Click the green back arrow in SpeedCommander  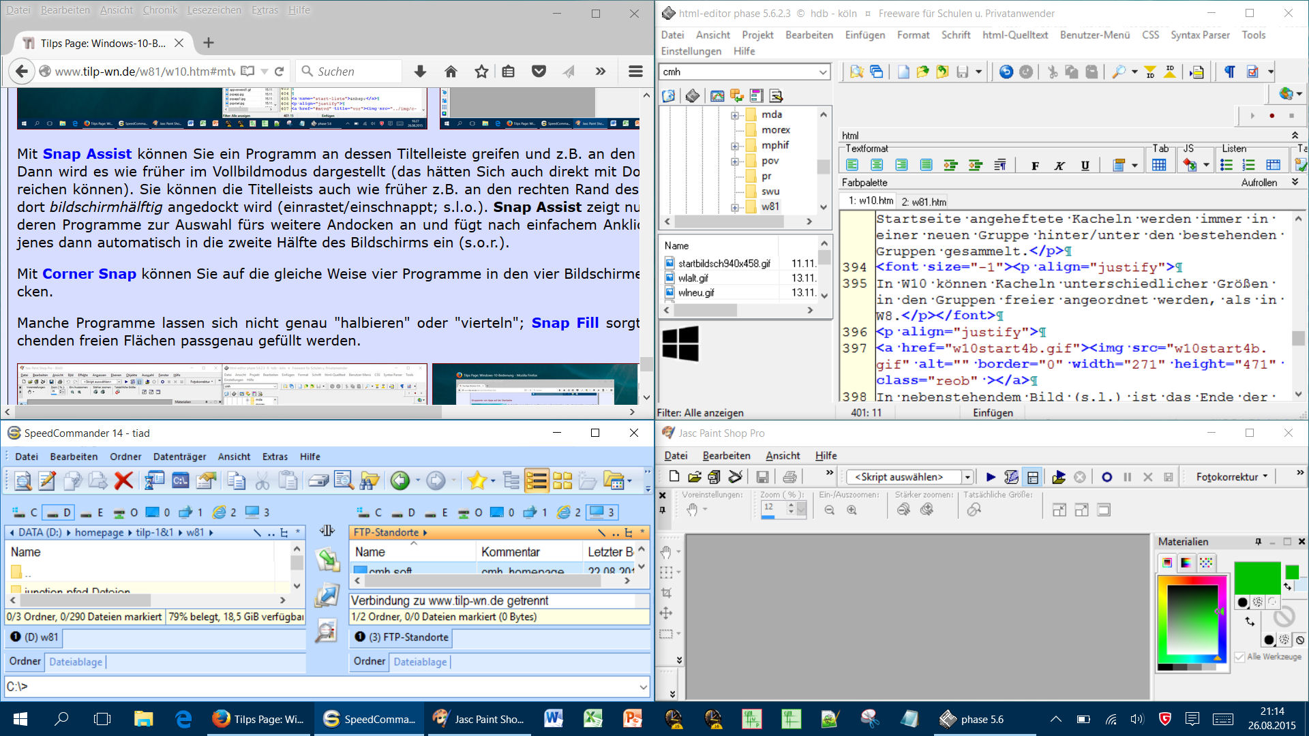point(400,481)
